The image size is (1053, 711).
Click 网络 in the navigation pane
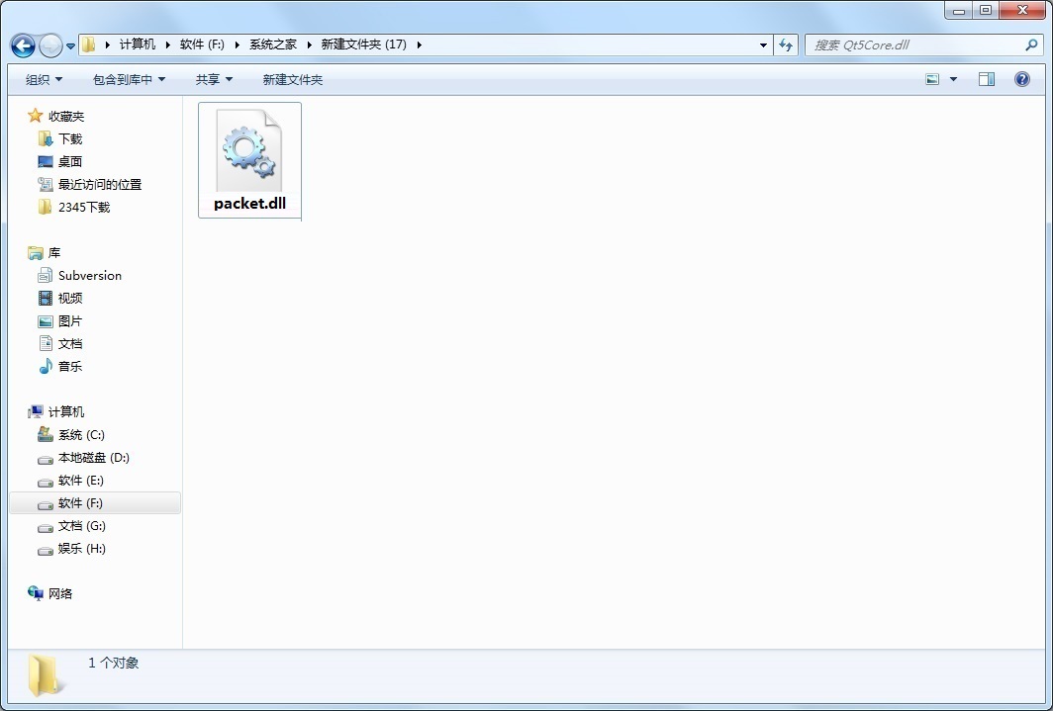60,593
